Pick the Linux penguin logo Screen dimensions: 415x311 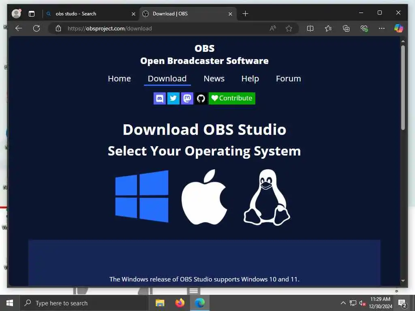tap(267, 197)
